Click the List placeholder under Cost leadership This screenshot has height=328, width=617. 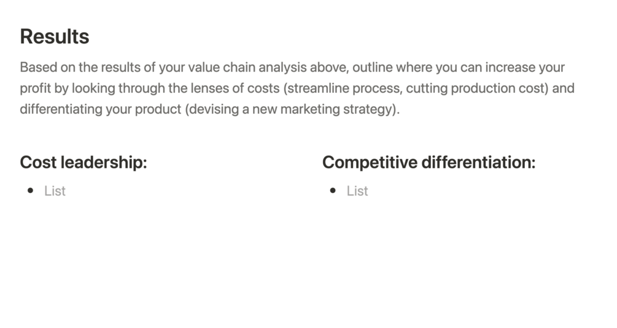(x=55, y=191)
